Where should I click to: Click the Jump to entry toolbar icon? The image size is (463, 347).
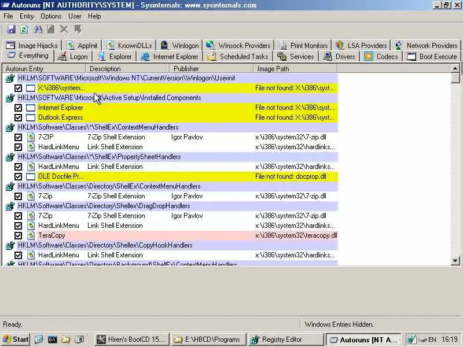click(78, 29)
